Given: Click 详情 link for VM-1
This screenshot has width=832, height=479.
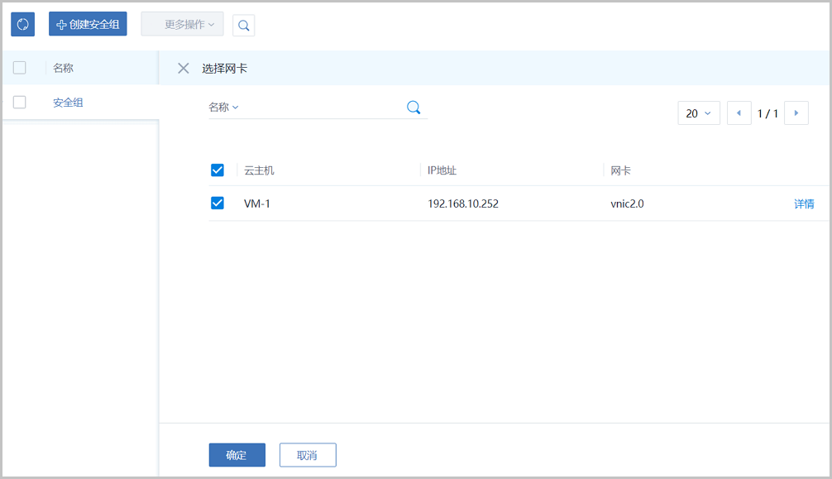Looking at the screenshot, I should (x=804, y=204).
